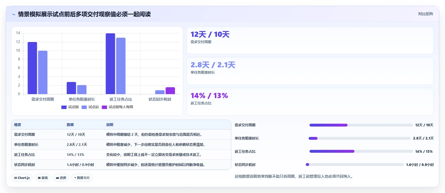Screen dimensions: 445x193
Task: Click the 需求交付周期 progress bar
Action: point(361,125)
